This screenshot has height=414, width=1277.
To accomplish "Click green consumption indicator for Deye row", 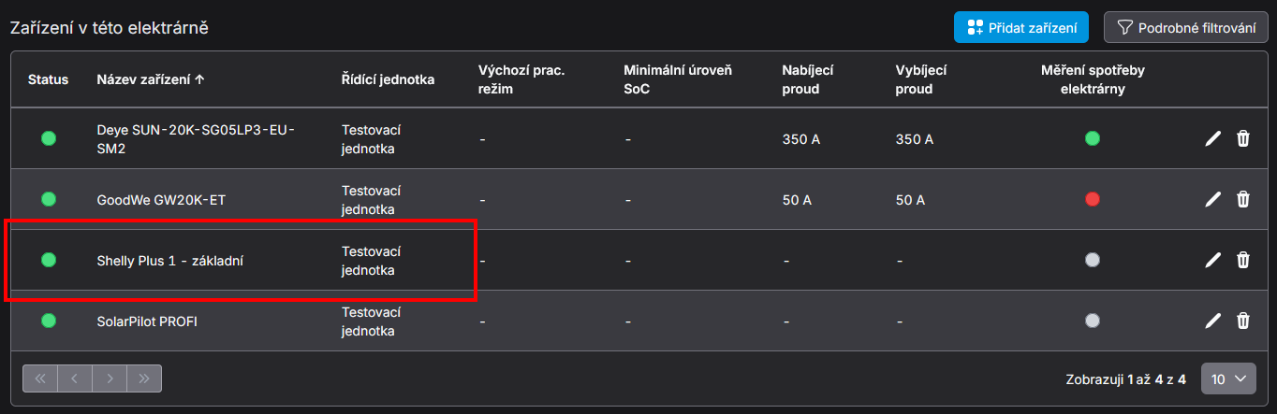I will click(x=1092, y=139).
